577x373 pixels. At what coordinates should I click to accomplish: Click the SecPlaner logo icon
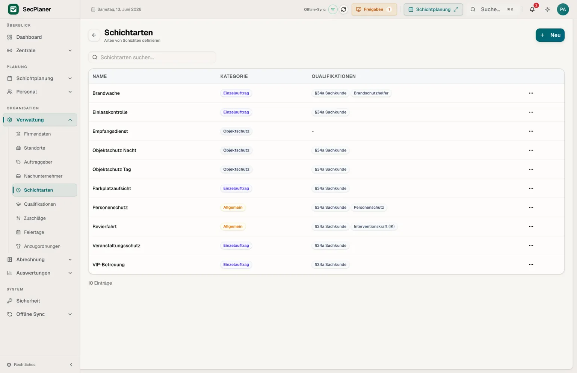14,9
